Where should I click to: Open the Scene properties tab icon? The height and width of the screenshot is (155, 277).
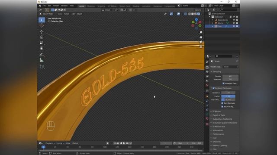[207, 81]
